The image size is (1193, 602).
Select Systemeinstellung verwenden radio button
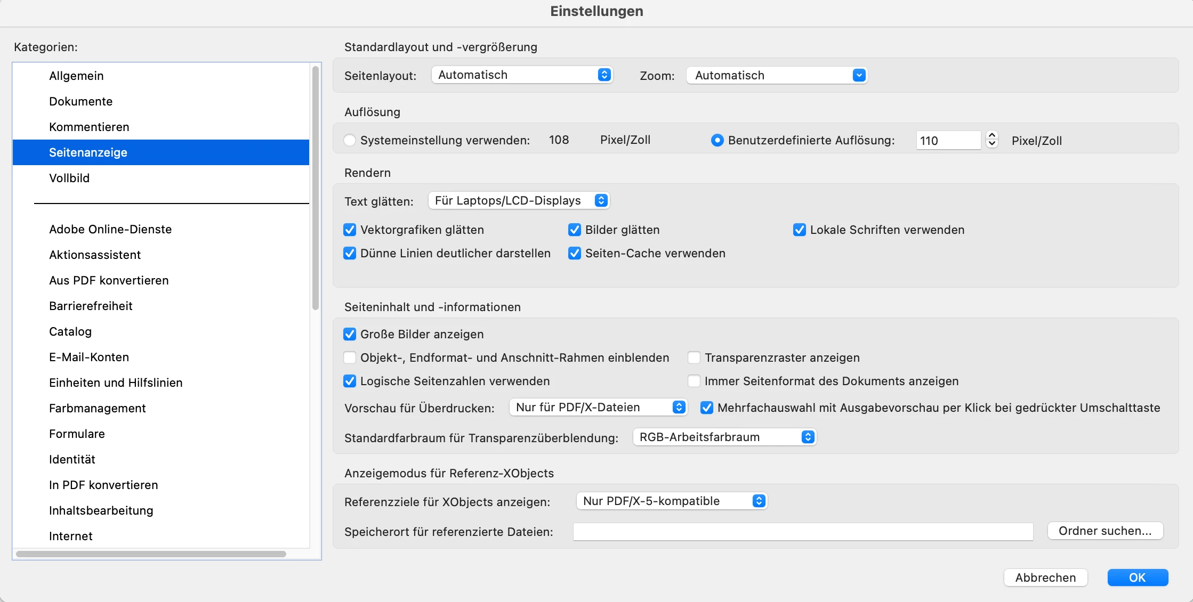pos(350,140)
